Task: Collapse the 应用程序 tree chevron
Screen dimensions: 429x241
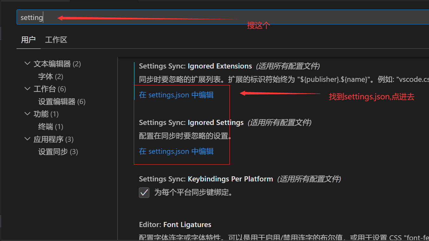Action: point(27,139)
